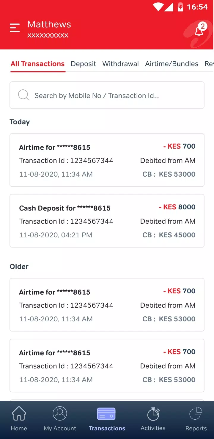Open Activities stopwatch icon
The height and width of the screenshot is (439, 214).
click(x=153, y=414)
